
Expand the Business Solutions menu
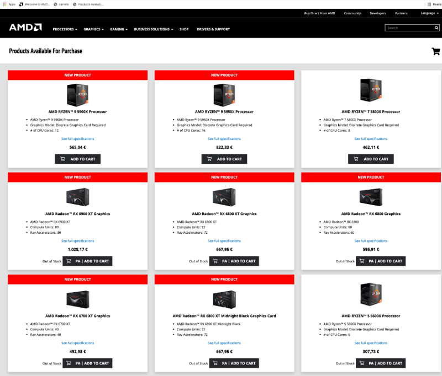(154, 29)
